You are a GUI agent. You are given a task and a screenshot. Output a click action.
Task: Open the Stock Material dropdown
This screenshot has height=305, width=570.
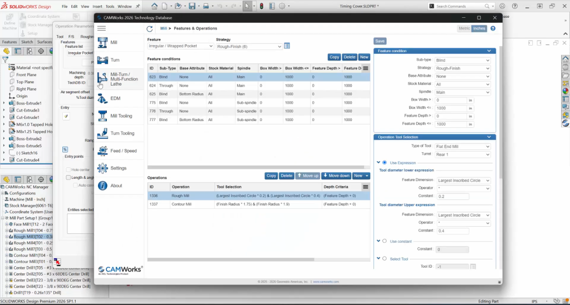tap(463, 84)
